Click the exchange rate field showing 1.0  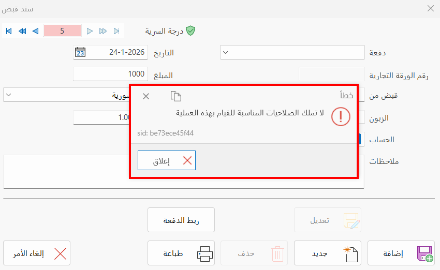click(x=101, y=117)
